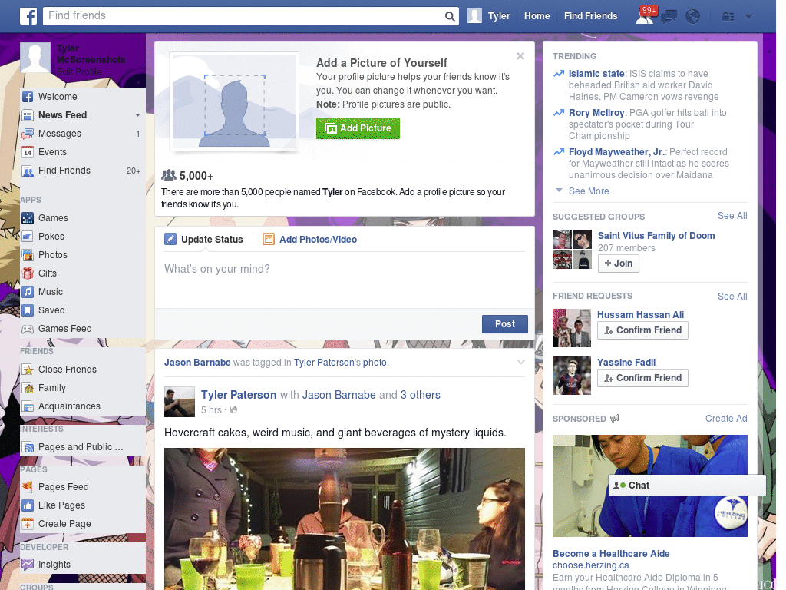This screenshot has height=590, width=786.
Task: Expand See More trending topics
Action: pyautogui.click(x=589, y=191)
